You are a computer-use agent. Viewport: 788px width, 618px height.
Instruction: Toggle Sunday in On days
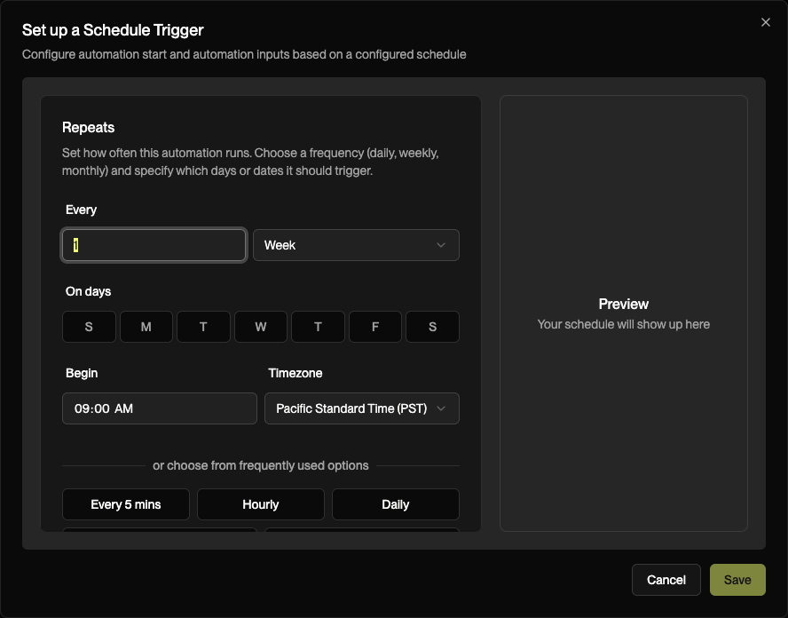[89, 327]
